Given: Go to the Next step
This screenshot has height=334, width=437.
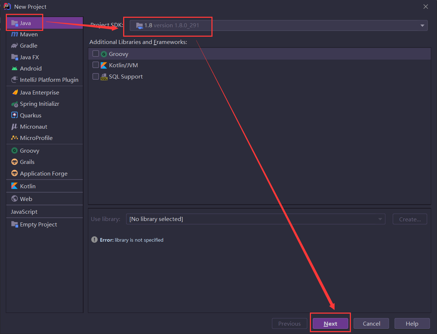Looking at the screenshot, I should coord(331,323).
